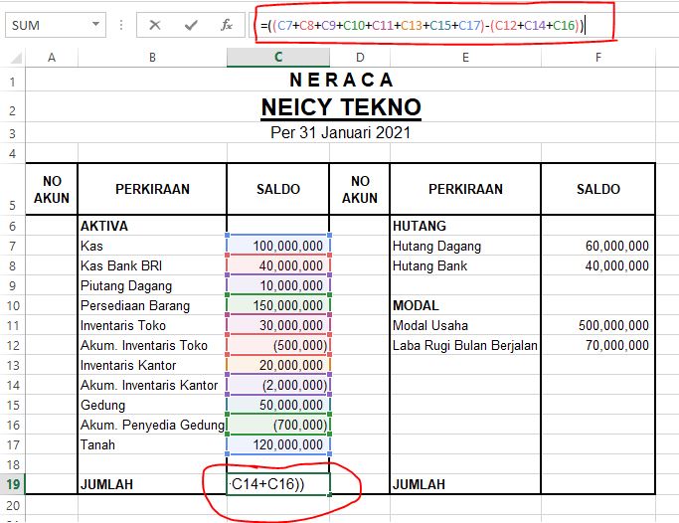Image resolution: width=679 pixels, height=523 pixels.
Task: Click the Hutang Bank label cell
Action: coord(465,265)
